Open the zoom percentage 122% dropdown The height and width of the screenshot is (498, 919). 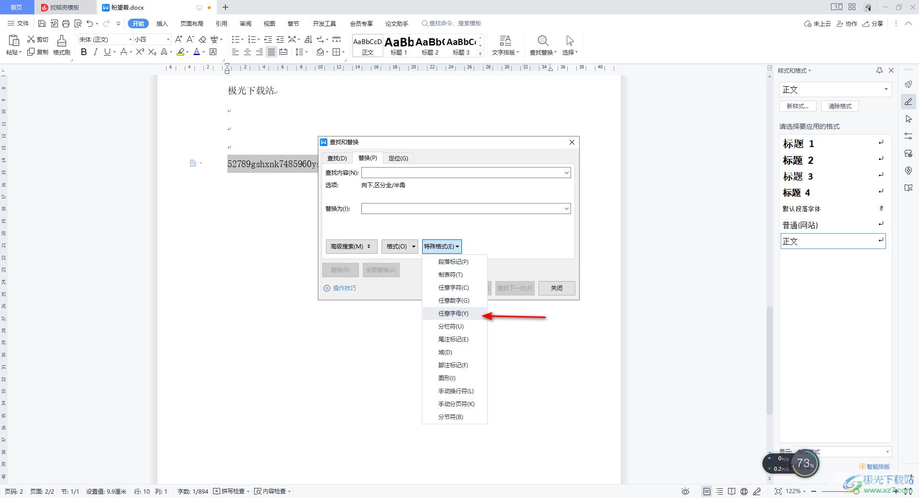coord(796,491)
